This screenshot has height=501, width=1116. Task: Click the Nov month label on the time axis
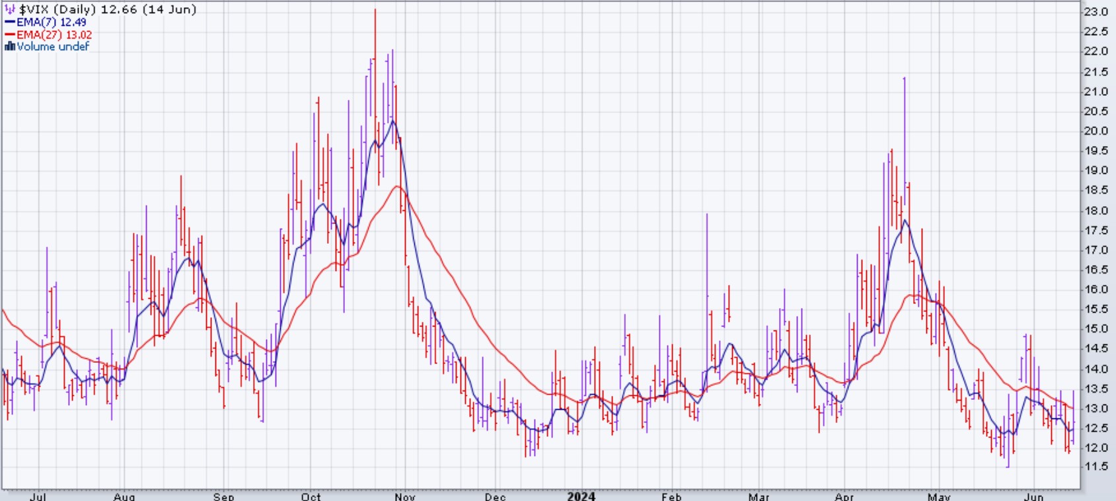pos(405,496)
